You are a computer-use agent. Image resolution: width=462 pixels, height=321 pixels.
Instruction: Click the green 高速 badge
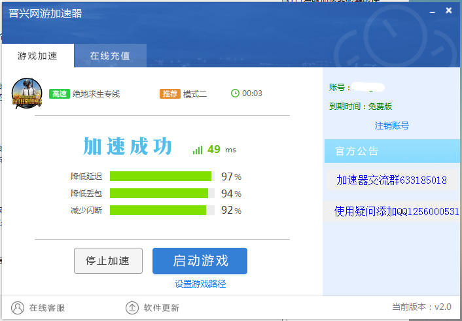59,93
